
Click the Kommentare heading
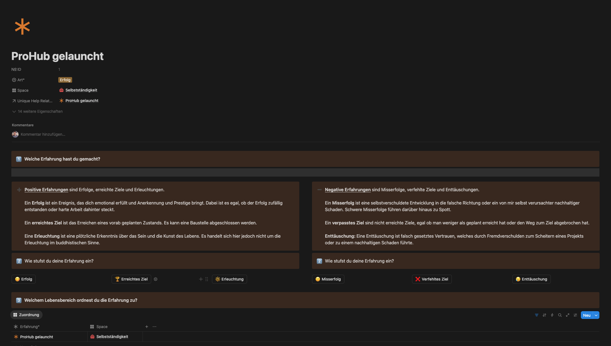tap(23, 125)
